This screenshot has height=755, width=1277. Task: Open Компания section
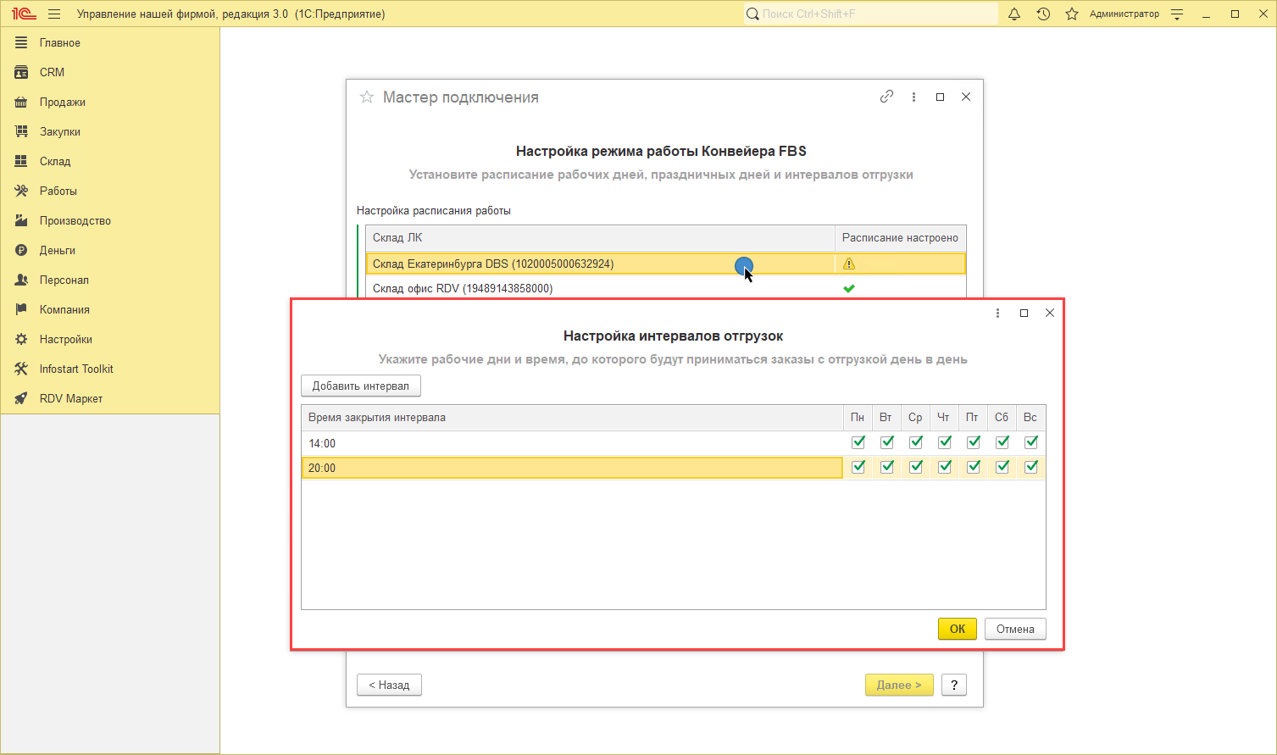point(110,309)
